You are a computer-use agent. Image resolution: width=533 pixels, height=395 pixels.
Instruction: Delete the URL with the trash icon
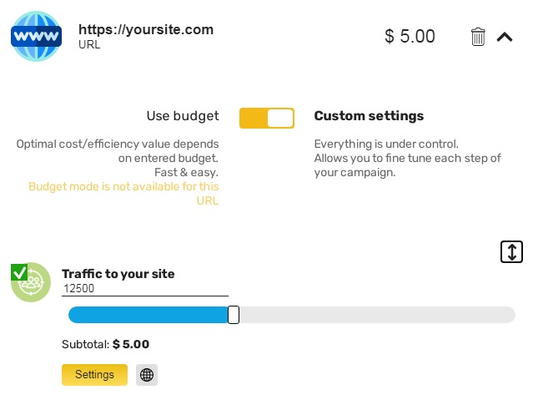[478, 37]
